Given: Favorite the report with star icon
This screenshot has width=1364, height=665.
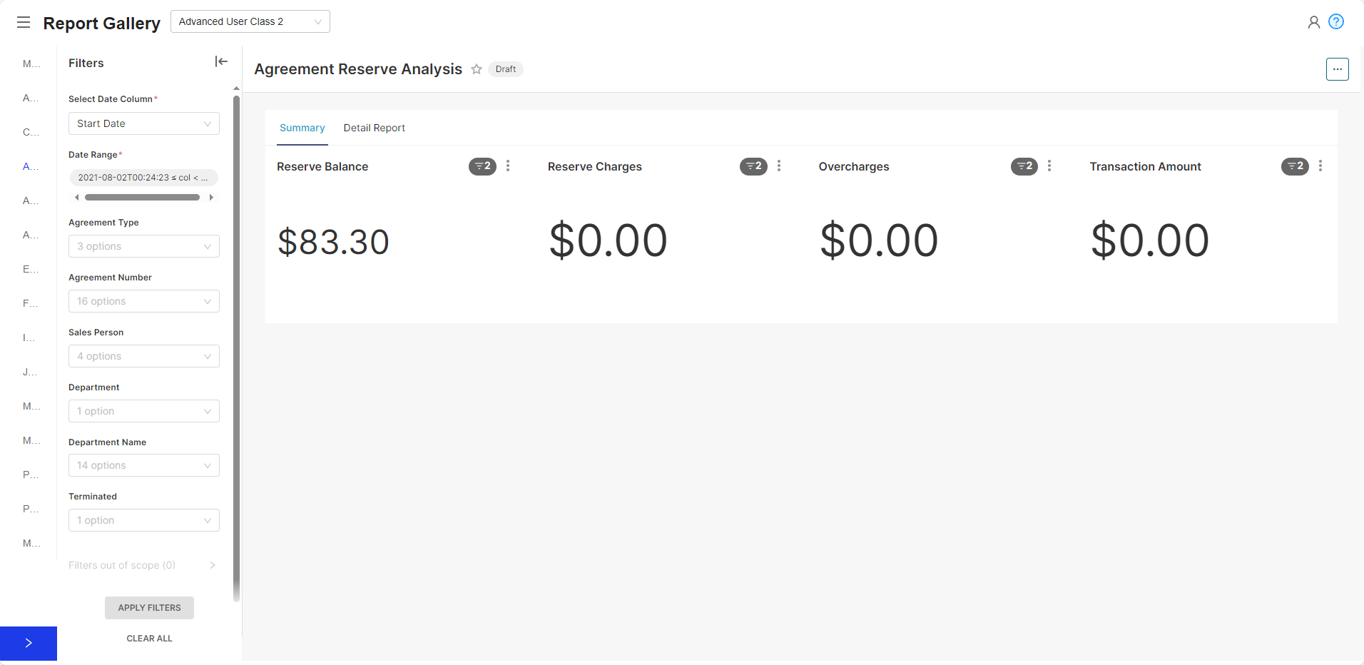Looking at the screenshot, I should coord(477,69).
